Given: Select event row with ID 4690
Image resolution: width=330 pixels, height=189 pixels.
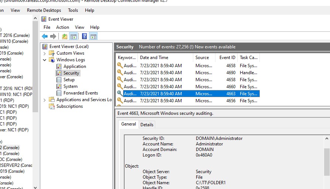Looking at the screenshot, I should (x=188, y=72).
